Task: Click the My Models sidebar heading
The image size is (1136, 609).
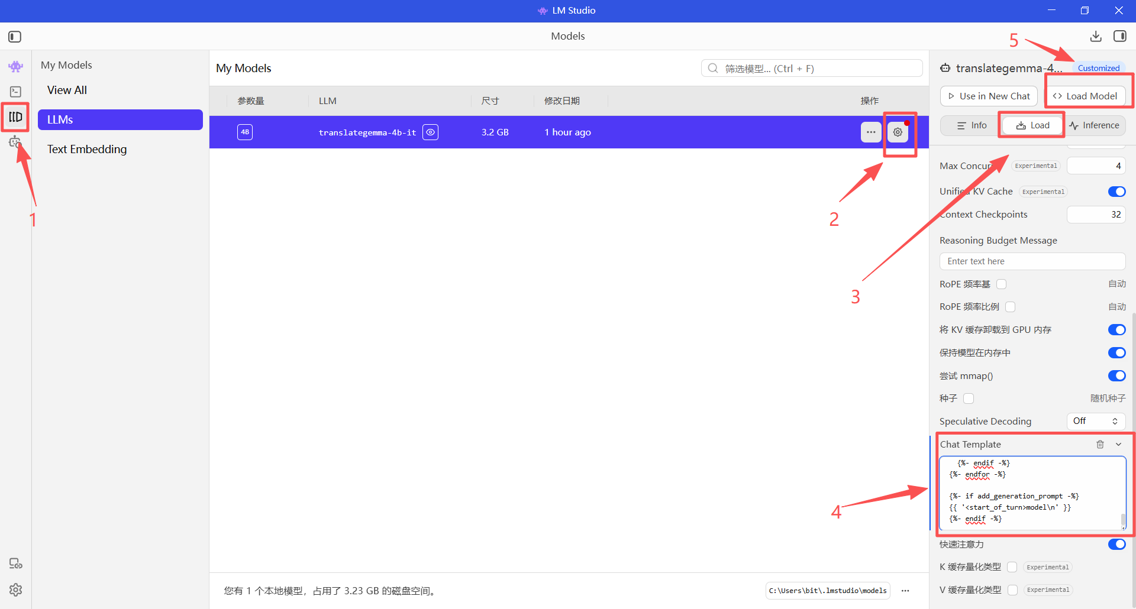Action: click(66, 65)
